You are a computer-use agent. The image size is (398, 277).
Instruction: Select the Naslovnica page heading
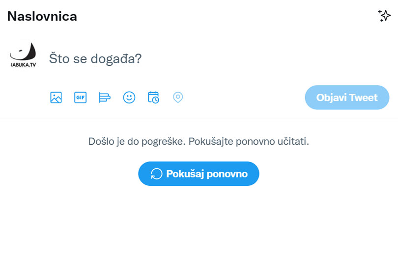[42, 16]
